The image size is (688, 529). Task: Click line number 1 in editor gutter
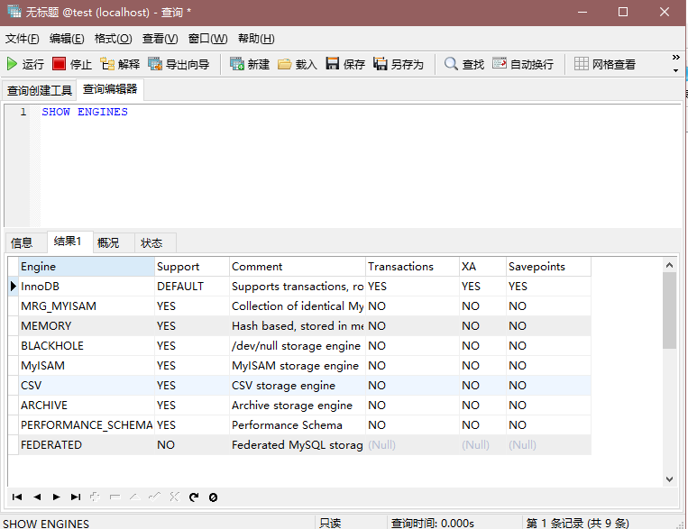pyautogui.click(x=23, y=112)
